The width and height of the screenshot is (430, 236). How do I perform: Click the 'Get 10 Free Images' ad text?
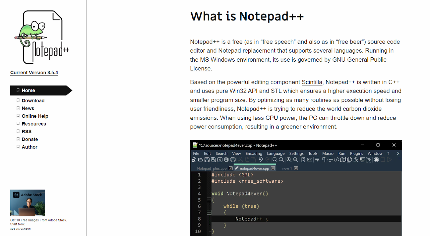(38, 222)
